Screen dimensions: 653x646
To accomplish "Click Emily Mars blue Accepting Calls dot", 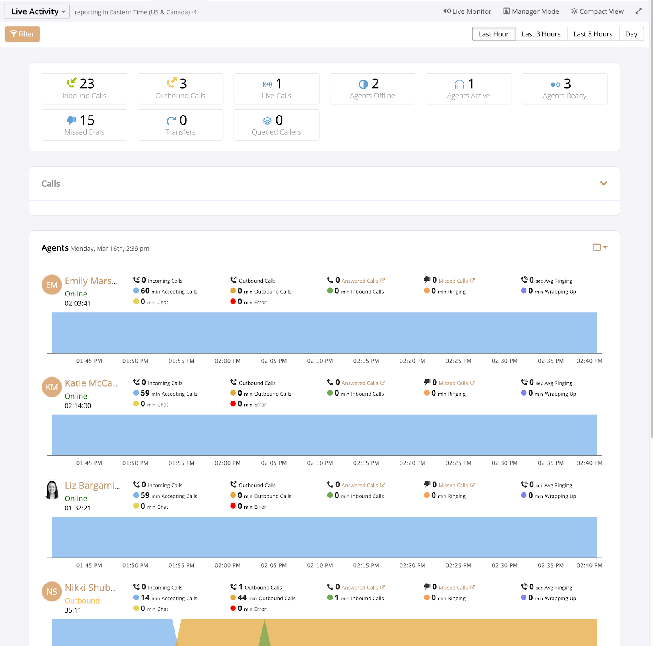I will (136, 291).
